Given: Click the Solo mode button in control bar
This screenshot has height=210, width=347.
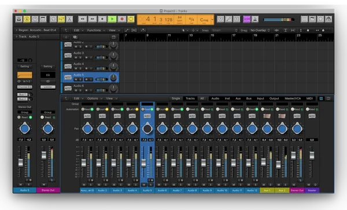Looking at the screenshot, I should click(237, 19).
